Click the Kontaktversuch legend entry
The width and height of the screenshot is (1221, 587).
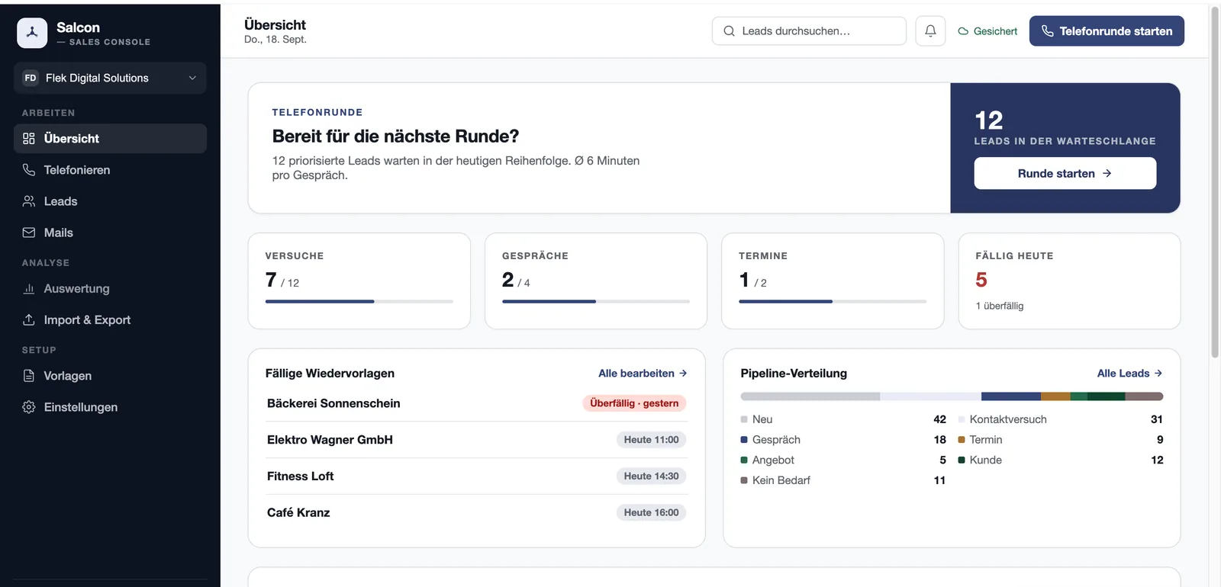pos(1060,419)
